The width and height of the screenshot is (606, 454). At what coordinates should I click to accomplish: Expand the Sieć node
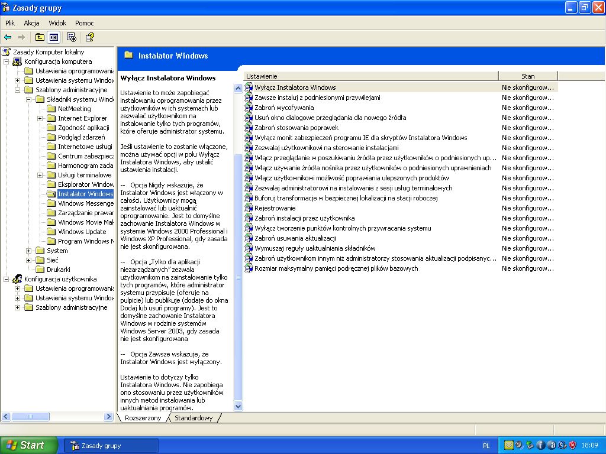tap(28, 260)
